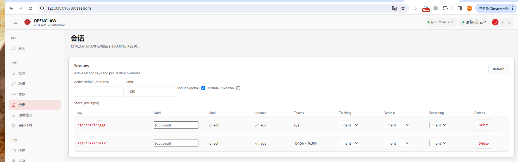Reload the page with the refresh icon

tap(30, 8)
